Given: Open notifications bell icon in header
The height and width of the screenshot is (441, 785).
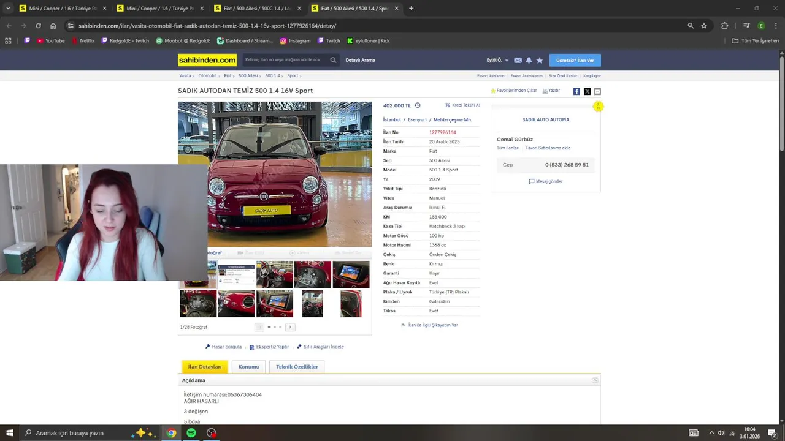Looking at the screenshot, I should click(529, 60).
